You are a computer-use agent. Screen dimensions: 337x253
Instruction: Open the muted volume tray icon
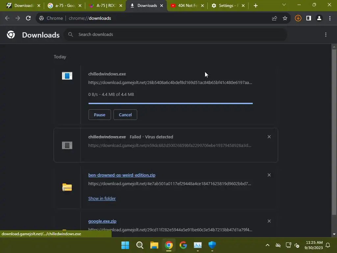click(297, 245)
